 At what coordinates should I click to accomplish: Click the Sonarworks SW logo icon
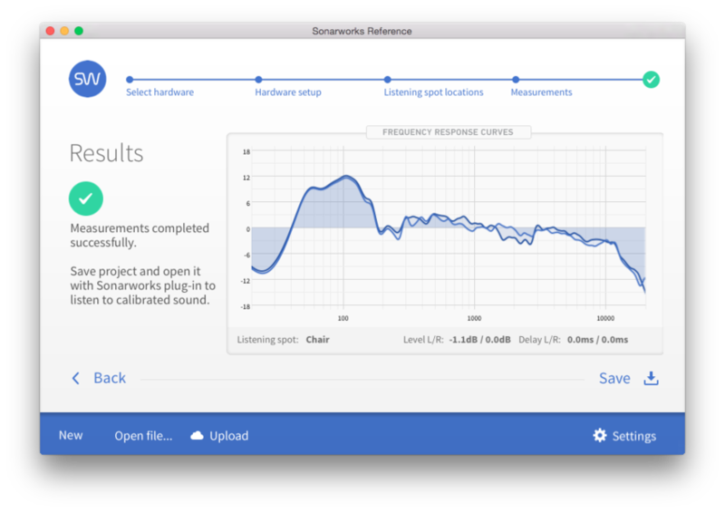tap(87, 80)
